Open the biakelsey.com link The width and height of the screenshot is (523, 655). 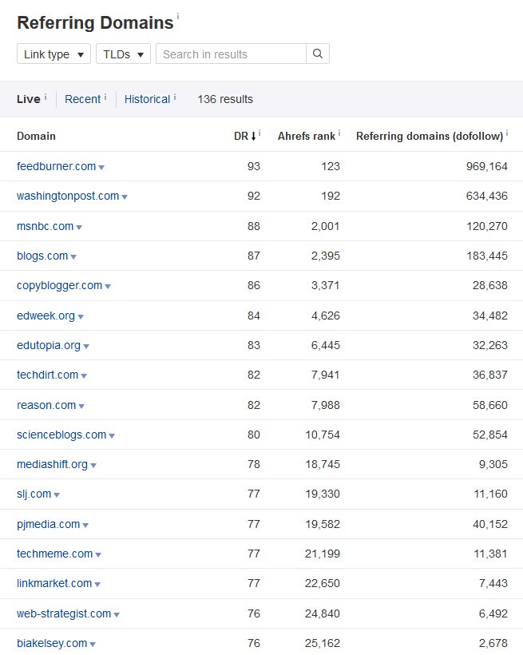[x=52, y=643]
